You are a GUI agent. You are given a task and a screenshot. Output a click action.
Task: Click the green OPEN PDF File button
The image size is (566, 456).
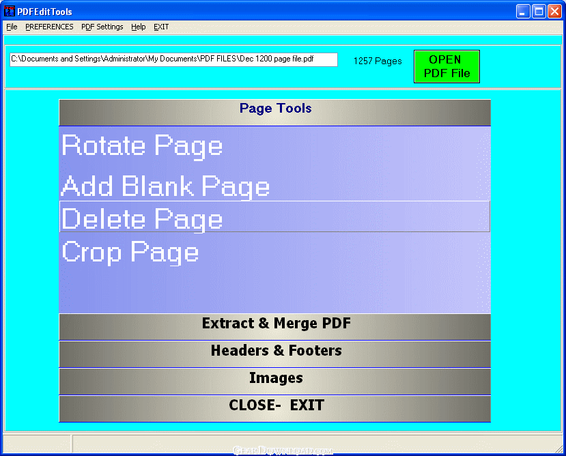click(447, 66)
